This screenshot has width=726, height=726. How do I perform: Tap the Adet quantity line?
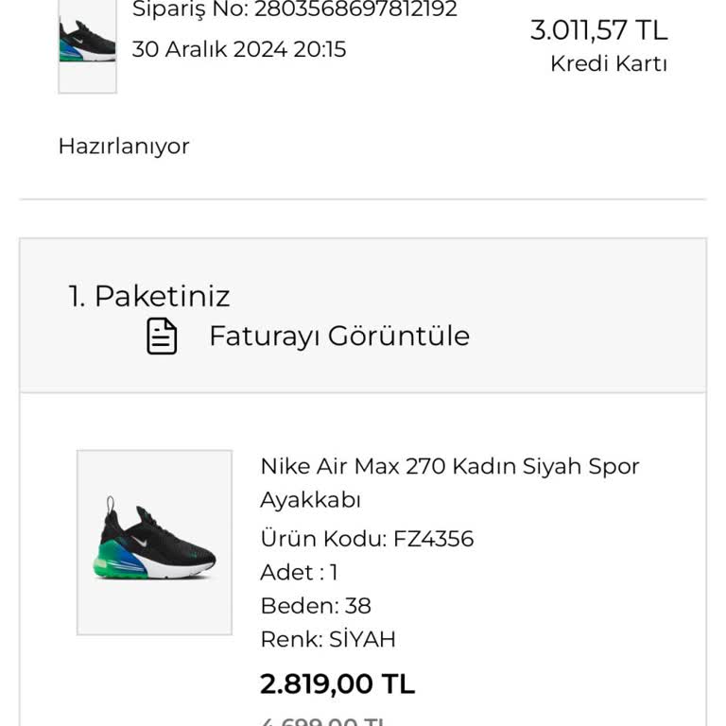click(299, 572)
